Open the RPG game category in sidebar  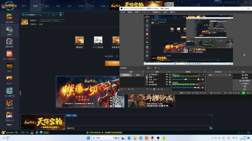click(9, 67)
